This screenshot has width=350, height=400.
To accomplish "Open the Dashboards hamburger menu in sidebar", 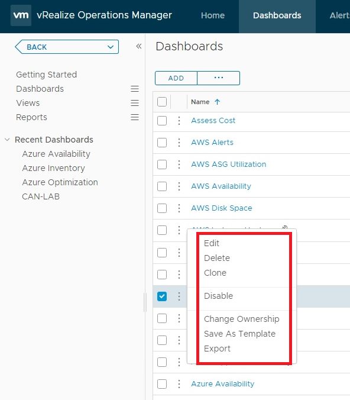I will click(135, 89).
